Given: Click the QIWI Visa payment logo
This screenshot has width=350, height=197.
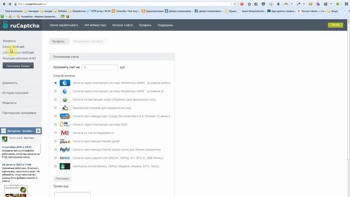Looking at the screenshot, I should tap(65, 125).
